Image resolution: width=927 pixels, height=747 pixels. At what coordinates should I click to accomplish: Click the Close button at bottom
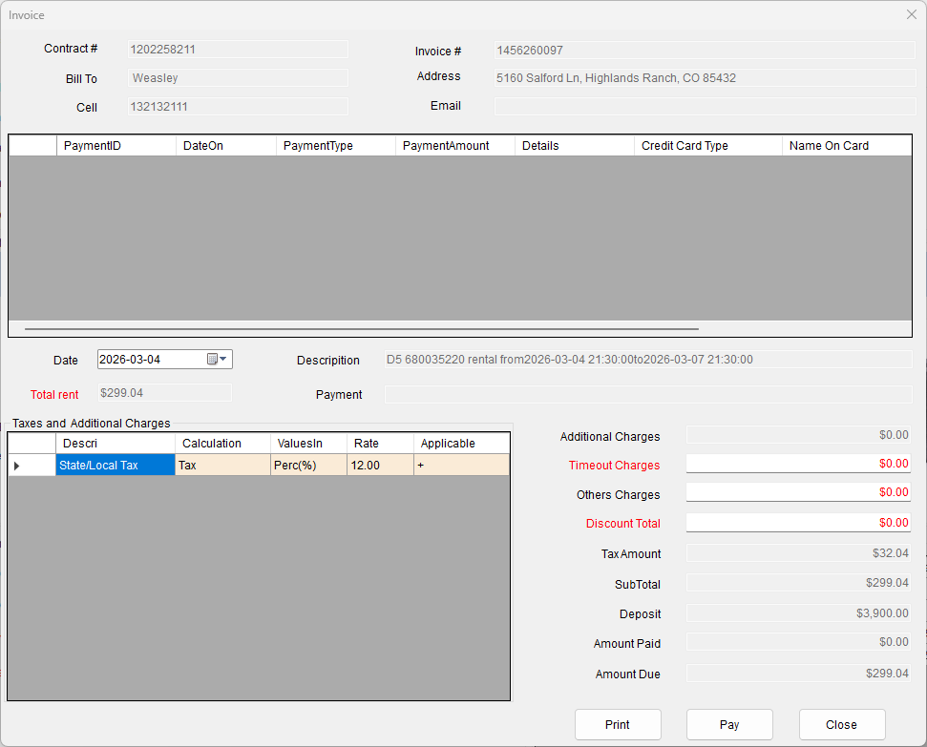[x=841, y=724]
